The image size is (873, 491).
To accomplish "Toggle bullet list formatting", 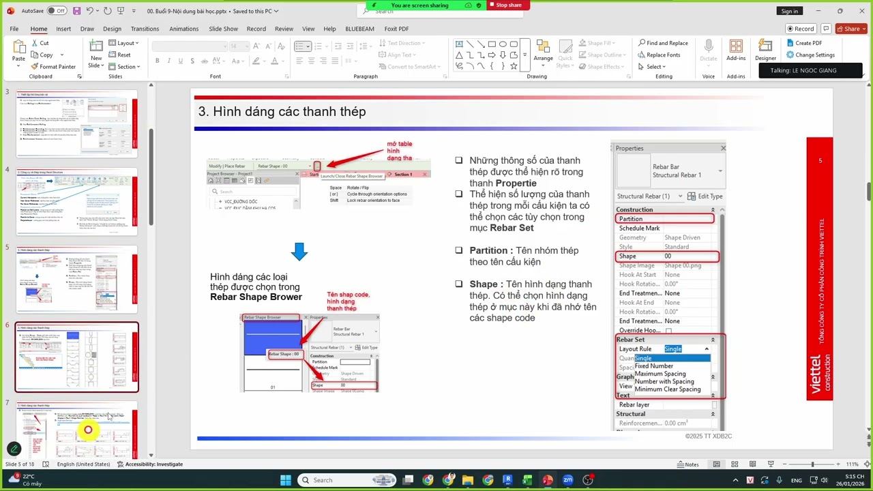I will [300, 46].
